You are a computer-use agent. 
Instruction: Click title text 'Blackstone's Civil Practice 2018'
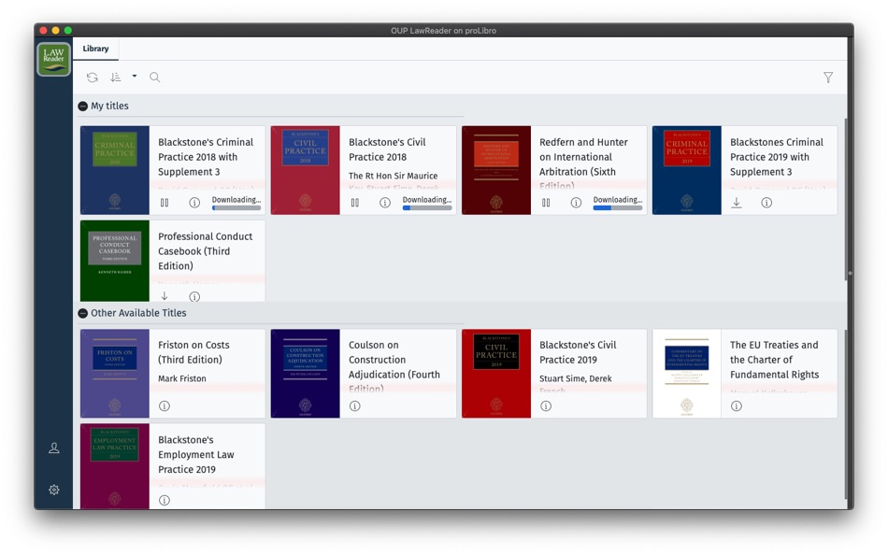pos(387,149)
